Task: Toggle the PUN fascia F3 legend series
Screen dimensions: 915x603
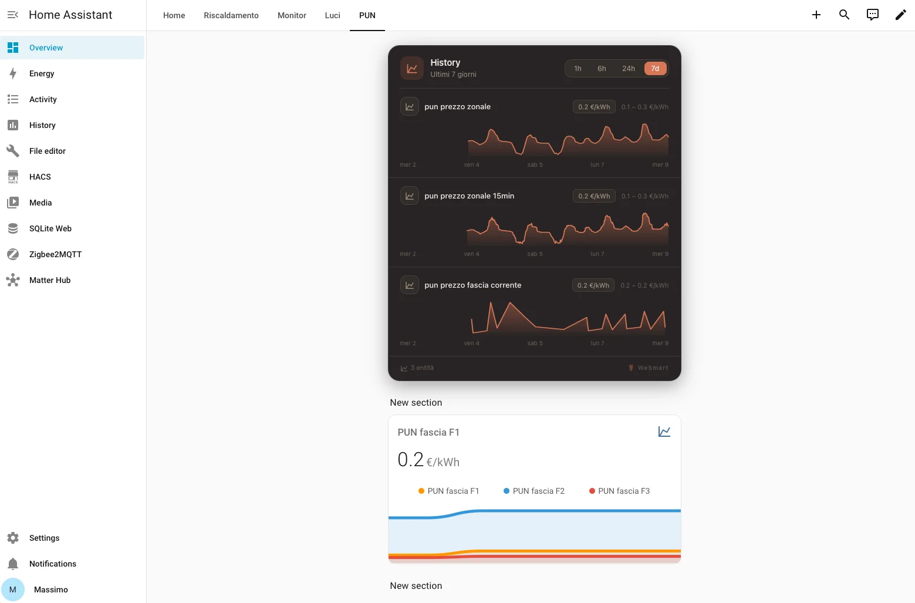Action: (x=619, y=491)
